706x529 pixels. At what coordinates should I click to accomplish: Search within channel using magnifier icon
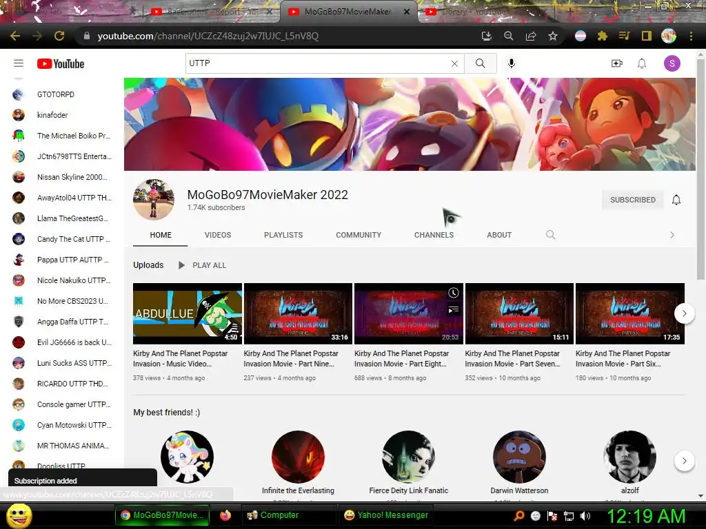tap(550, 235)
